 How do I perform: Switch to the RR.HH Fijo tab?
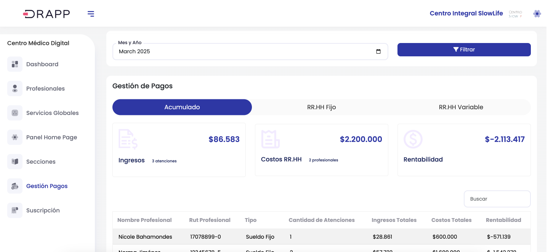pyautogui.click(x=321, y=107)
